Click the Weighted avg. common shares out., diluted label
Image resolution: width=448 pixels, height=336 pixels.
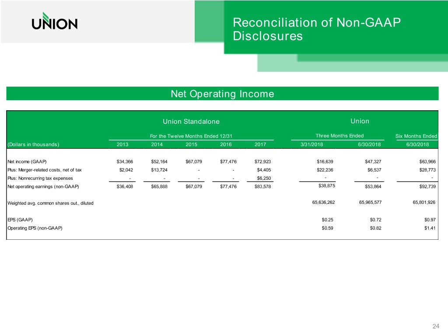click(50, 203)
